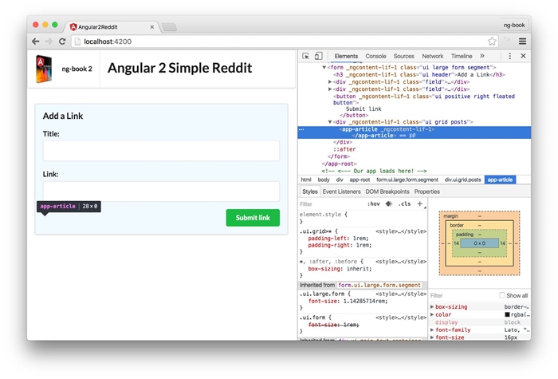Image resolution: width=558 pixels, height=379 pixels.
Task: Activate the inspect element picker tool
Action: (x=306, y=57)
